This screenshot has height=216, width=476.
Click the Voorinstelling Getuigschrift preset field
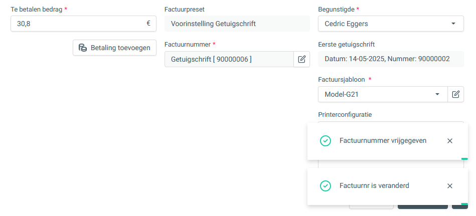tap(237, 24)
